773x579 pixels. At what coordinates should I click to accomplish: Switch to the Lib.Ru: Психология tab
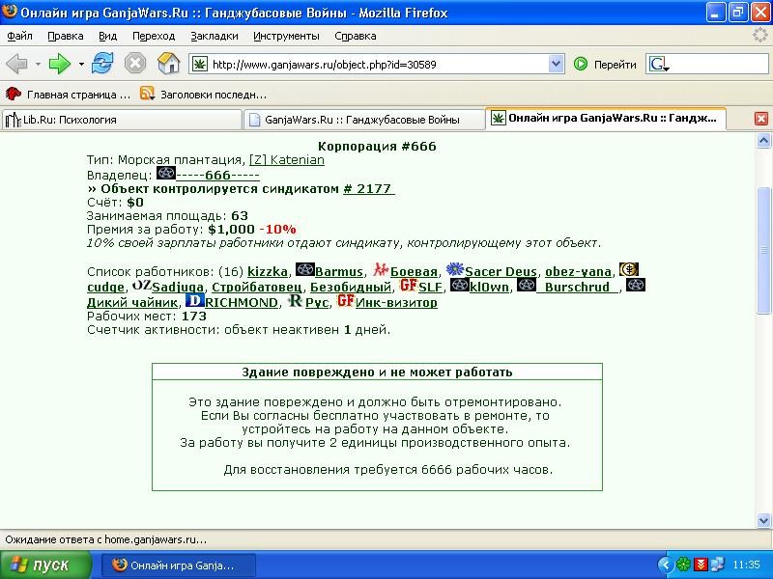pyautogui.click(x=122, y=120)
